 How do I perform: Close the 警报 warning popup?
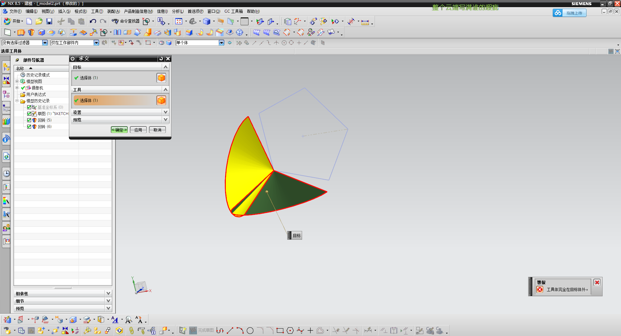pos(597,282)
